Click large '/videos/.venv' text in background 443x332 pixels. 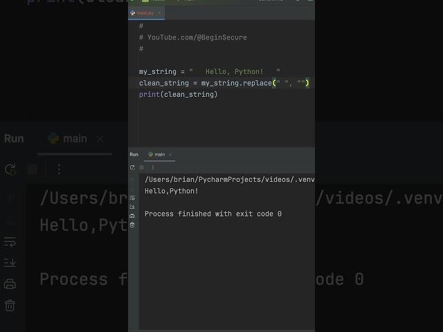click(x=379, y=199)
